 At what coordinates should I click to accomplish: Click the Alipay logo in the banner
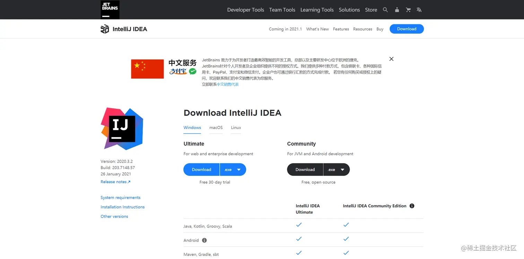[178, 71]
